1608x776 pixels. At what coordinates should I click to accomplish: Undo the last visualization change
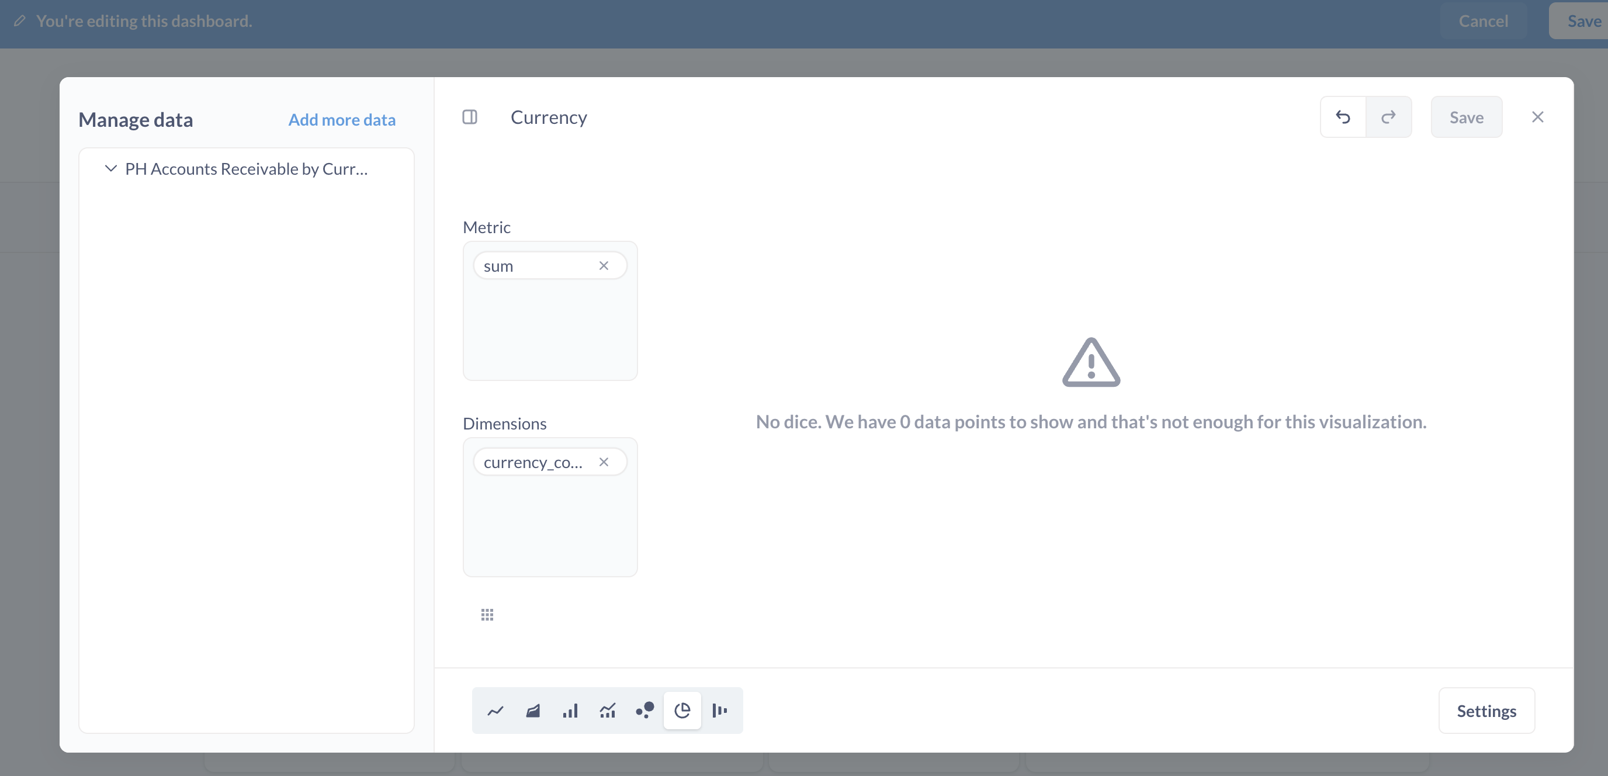coord(1343,117)
